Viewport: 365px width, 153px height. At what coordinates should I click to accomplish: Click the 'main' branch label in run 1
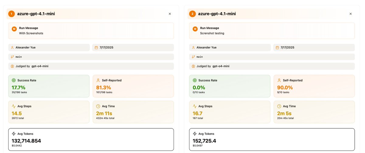click(x=19, y=57)
